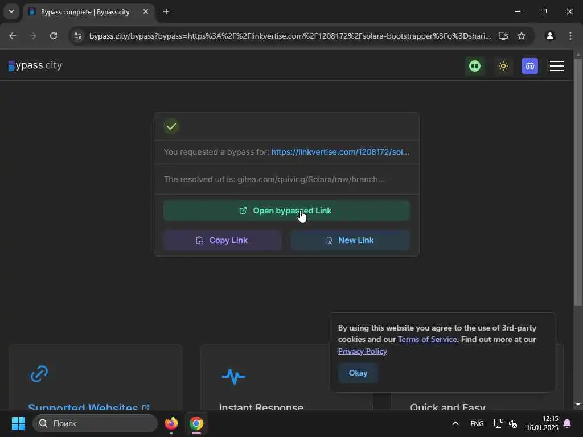Click the install app icon in address bar
This screenshot has height=437, width=583.
pos(503,36)
